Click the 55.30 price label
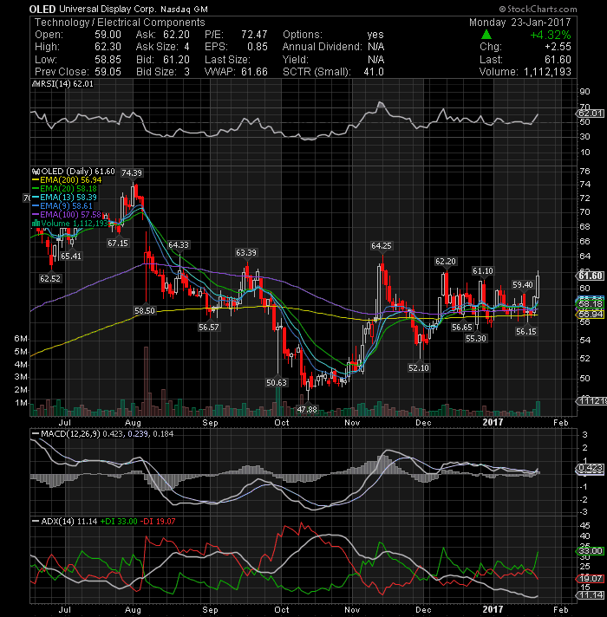Viewport: 607px width, 617px height. [476, 339]
